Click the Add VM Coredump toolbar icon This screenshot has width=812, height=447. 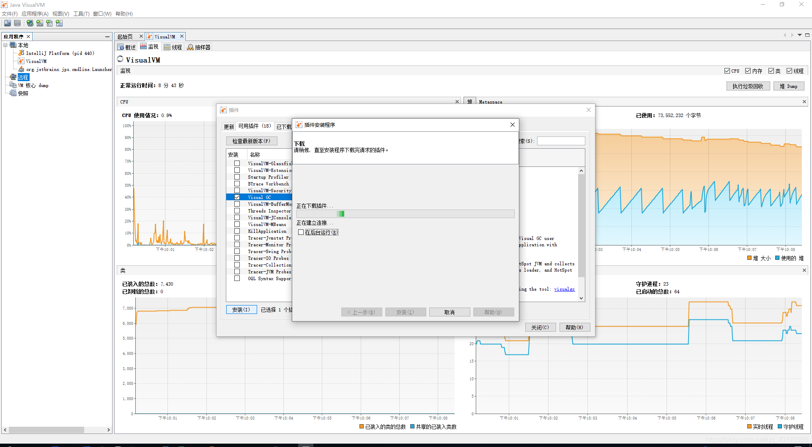(x=49, y=23)
